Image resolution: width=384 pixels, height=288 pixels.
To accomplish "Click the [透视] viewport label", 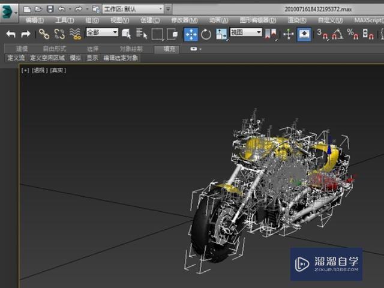I will coord(39,70).
